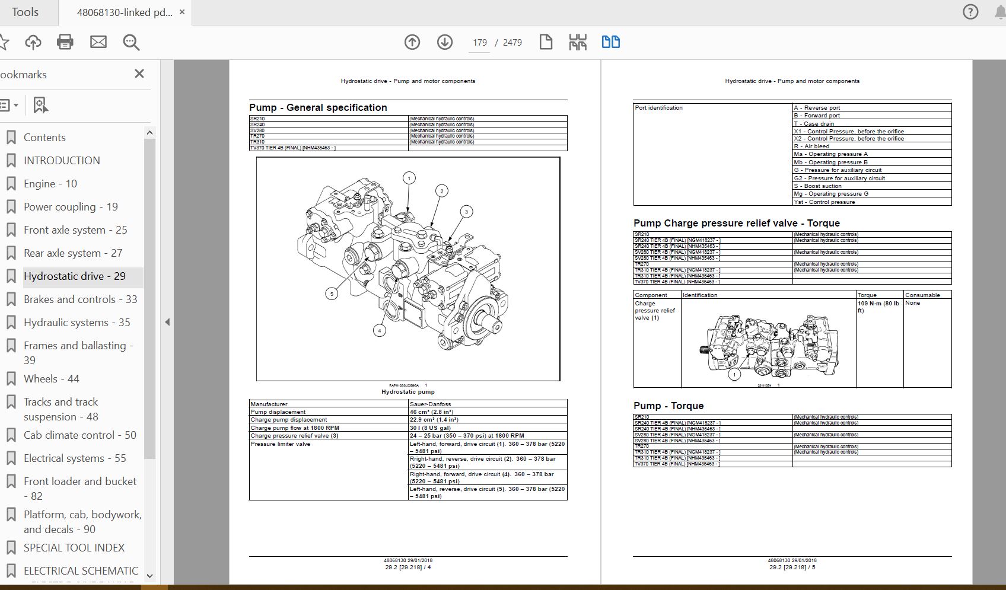Go to next page with down arrow
1006x590 pixels.
[x=445, y=42]
